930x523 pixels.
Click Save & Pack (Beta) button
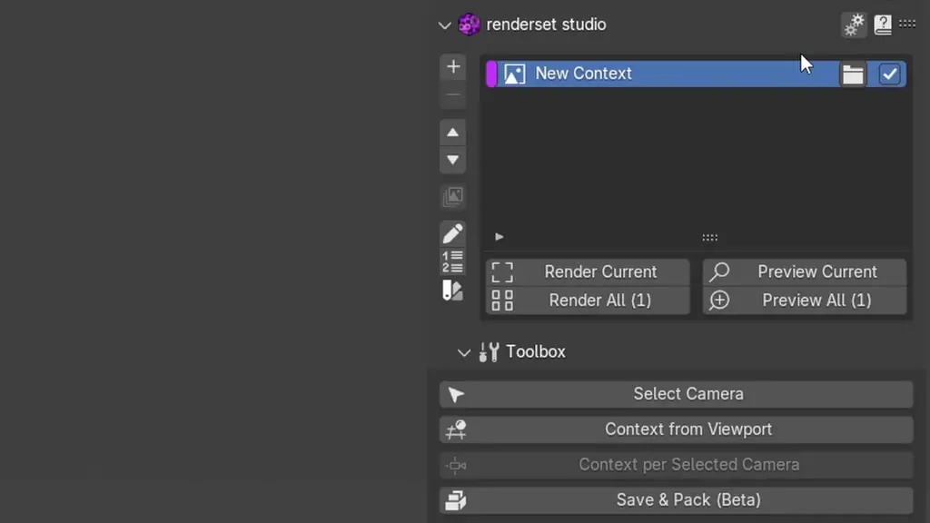coord(676,500)
